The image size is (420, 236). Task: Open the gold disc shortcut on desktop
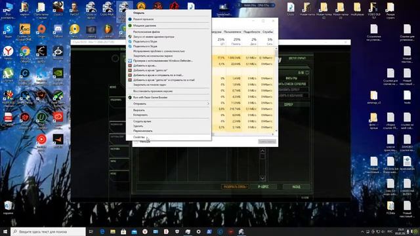[74, 30]
